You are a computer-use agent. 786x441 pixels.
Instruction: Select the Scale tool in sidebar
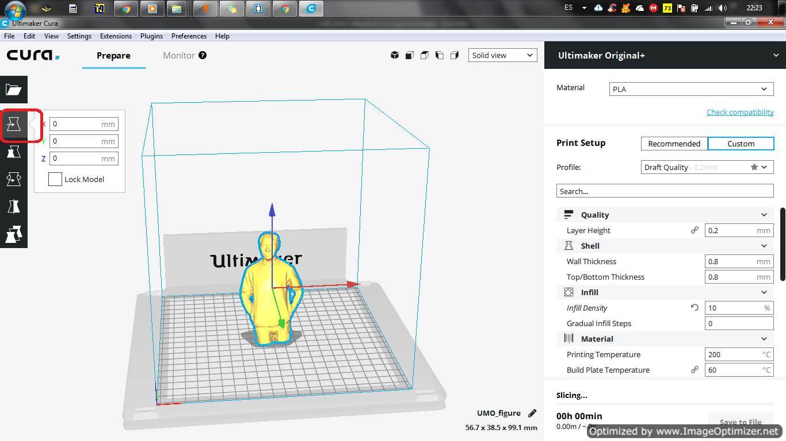(14, 152)
